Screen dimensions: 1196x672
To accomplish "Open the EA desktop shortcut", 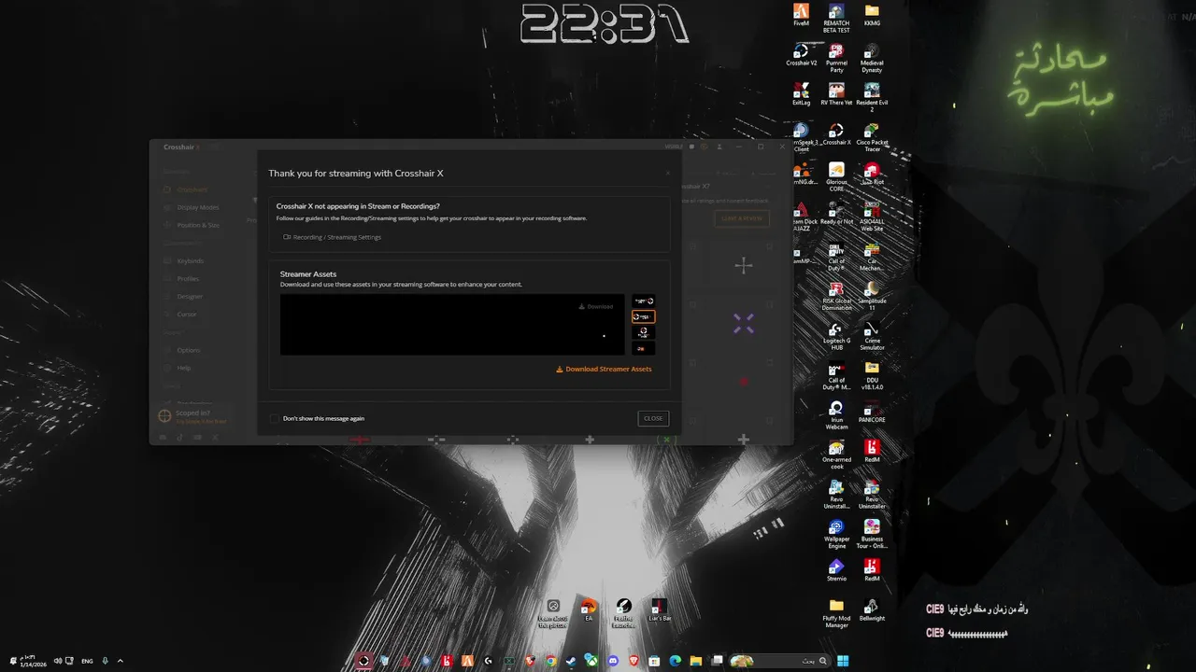I will tap(589, 610).
